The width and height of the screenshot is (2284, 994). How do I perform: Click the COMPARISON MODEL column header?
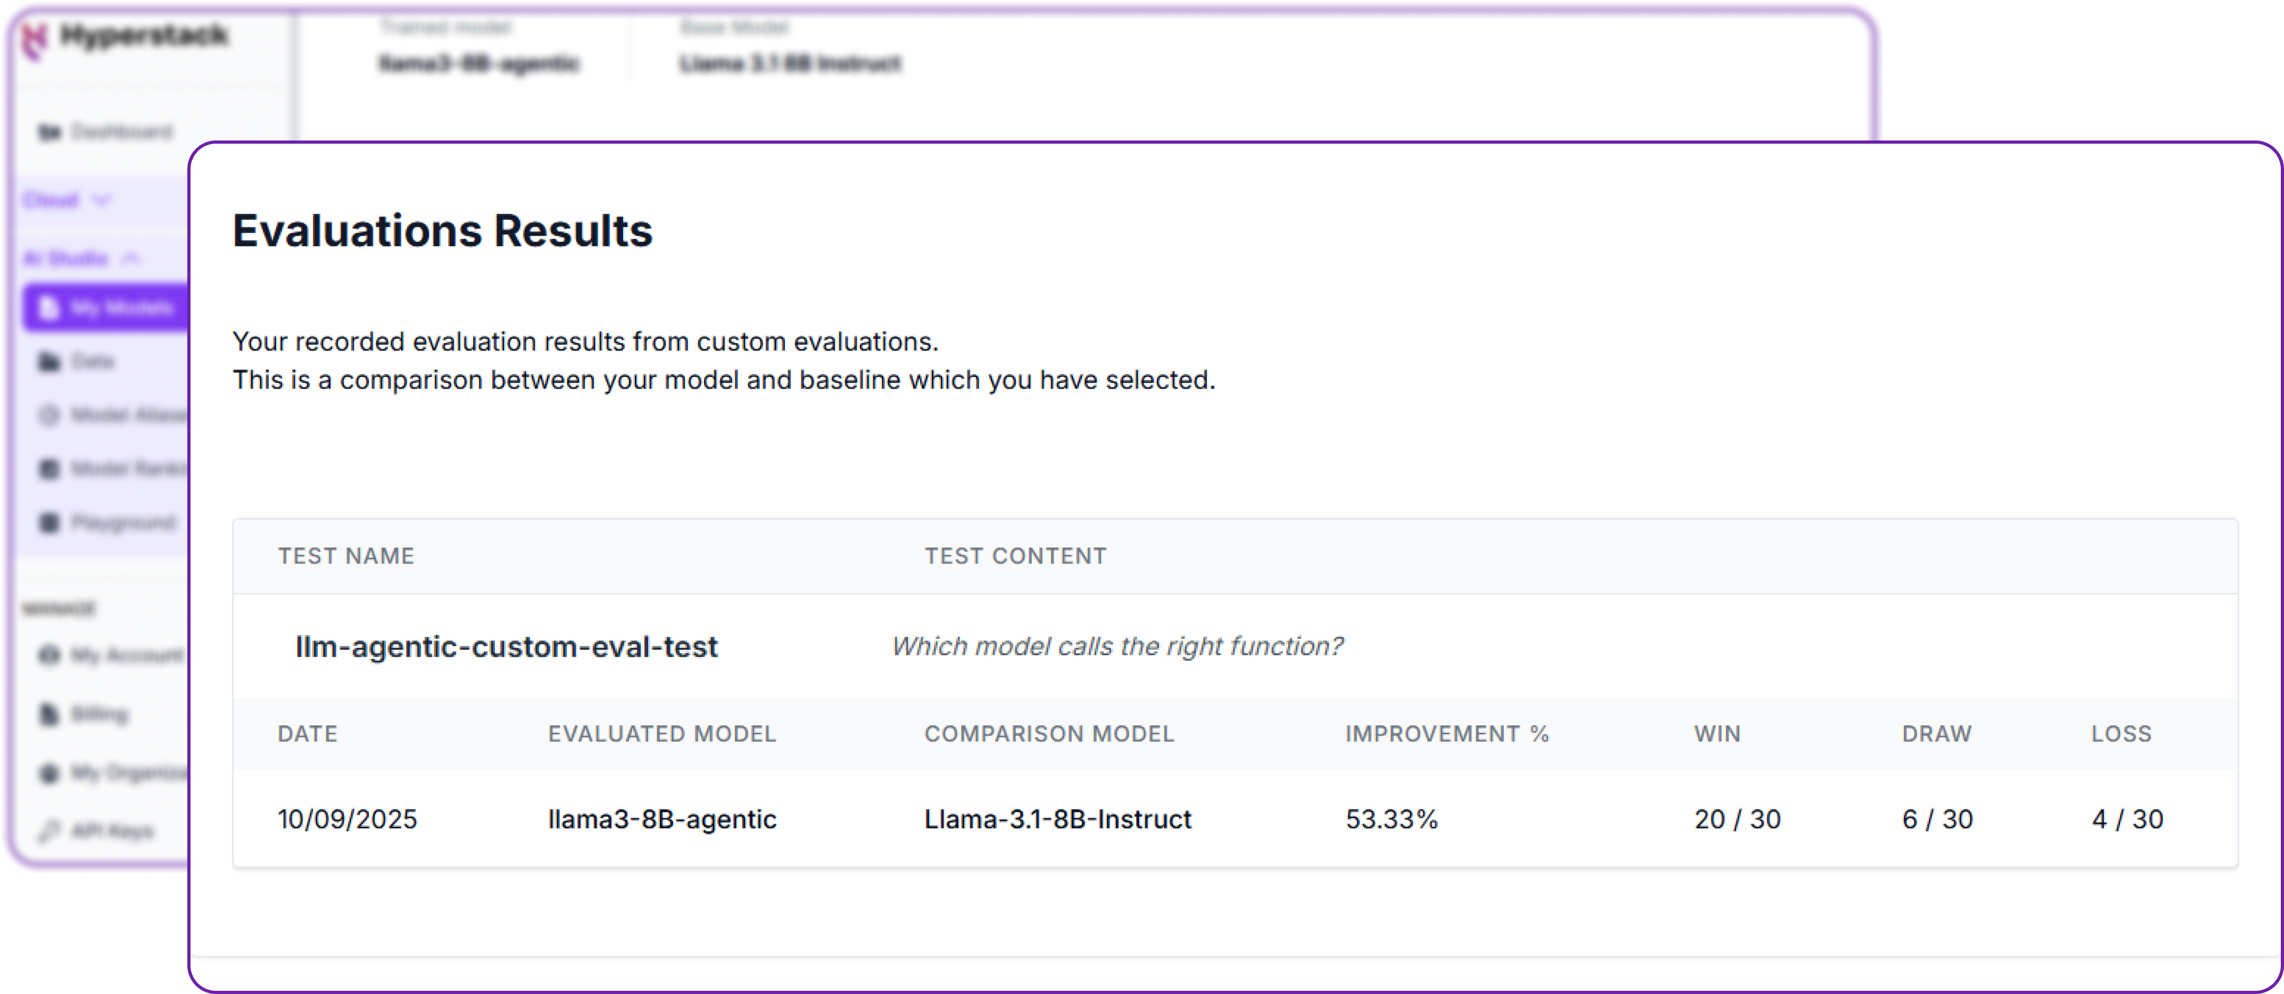(1049, 734)
